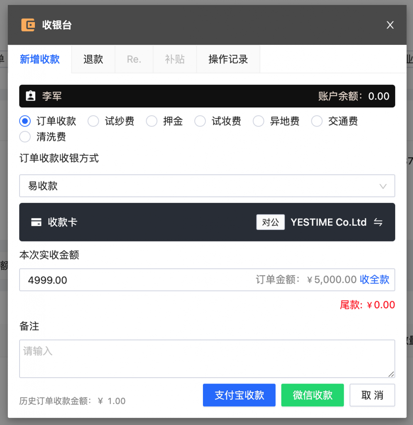Select the 试妆费 radio option
The image size is (413, 425).
200,121
